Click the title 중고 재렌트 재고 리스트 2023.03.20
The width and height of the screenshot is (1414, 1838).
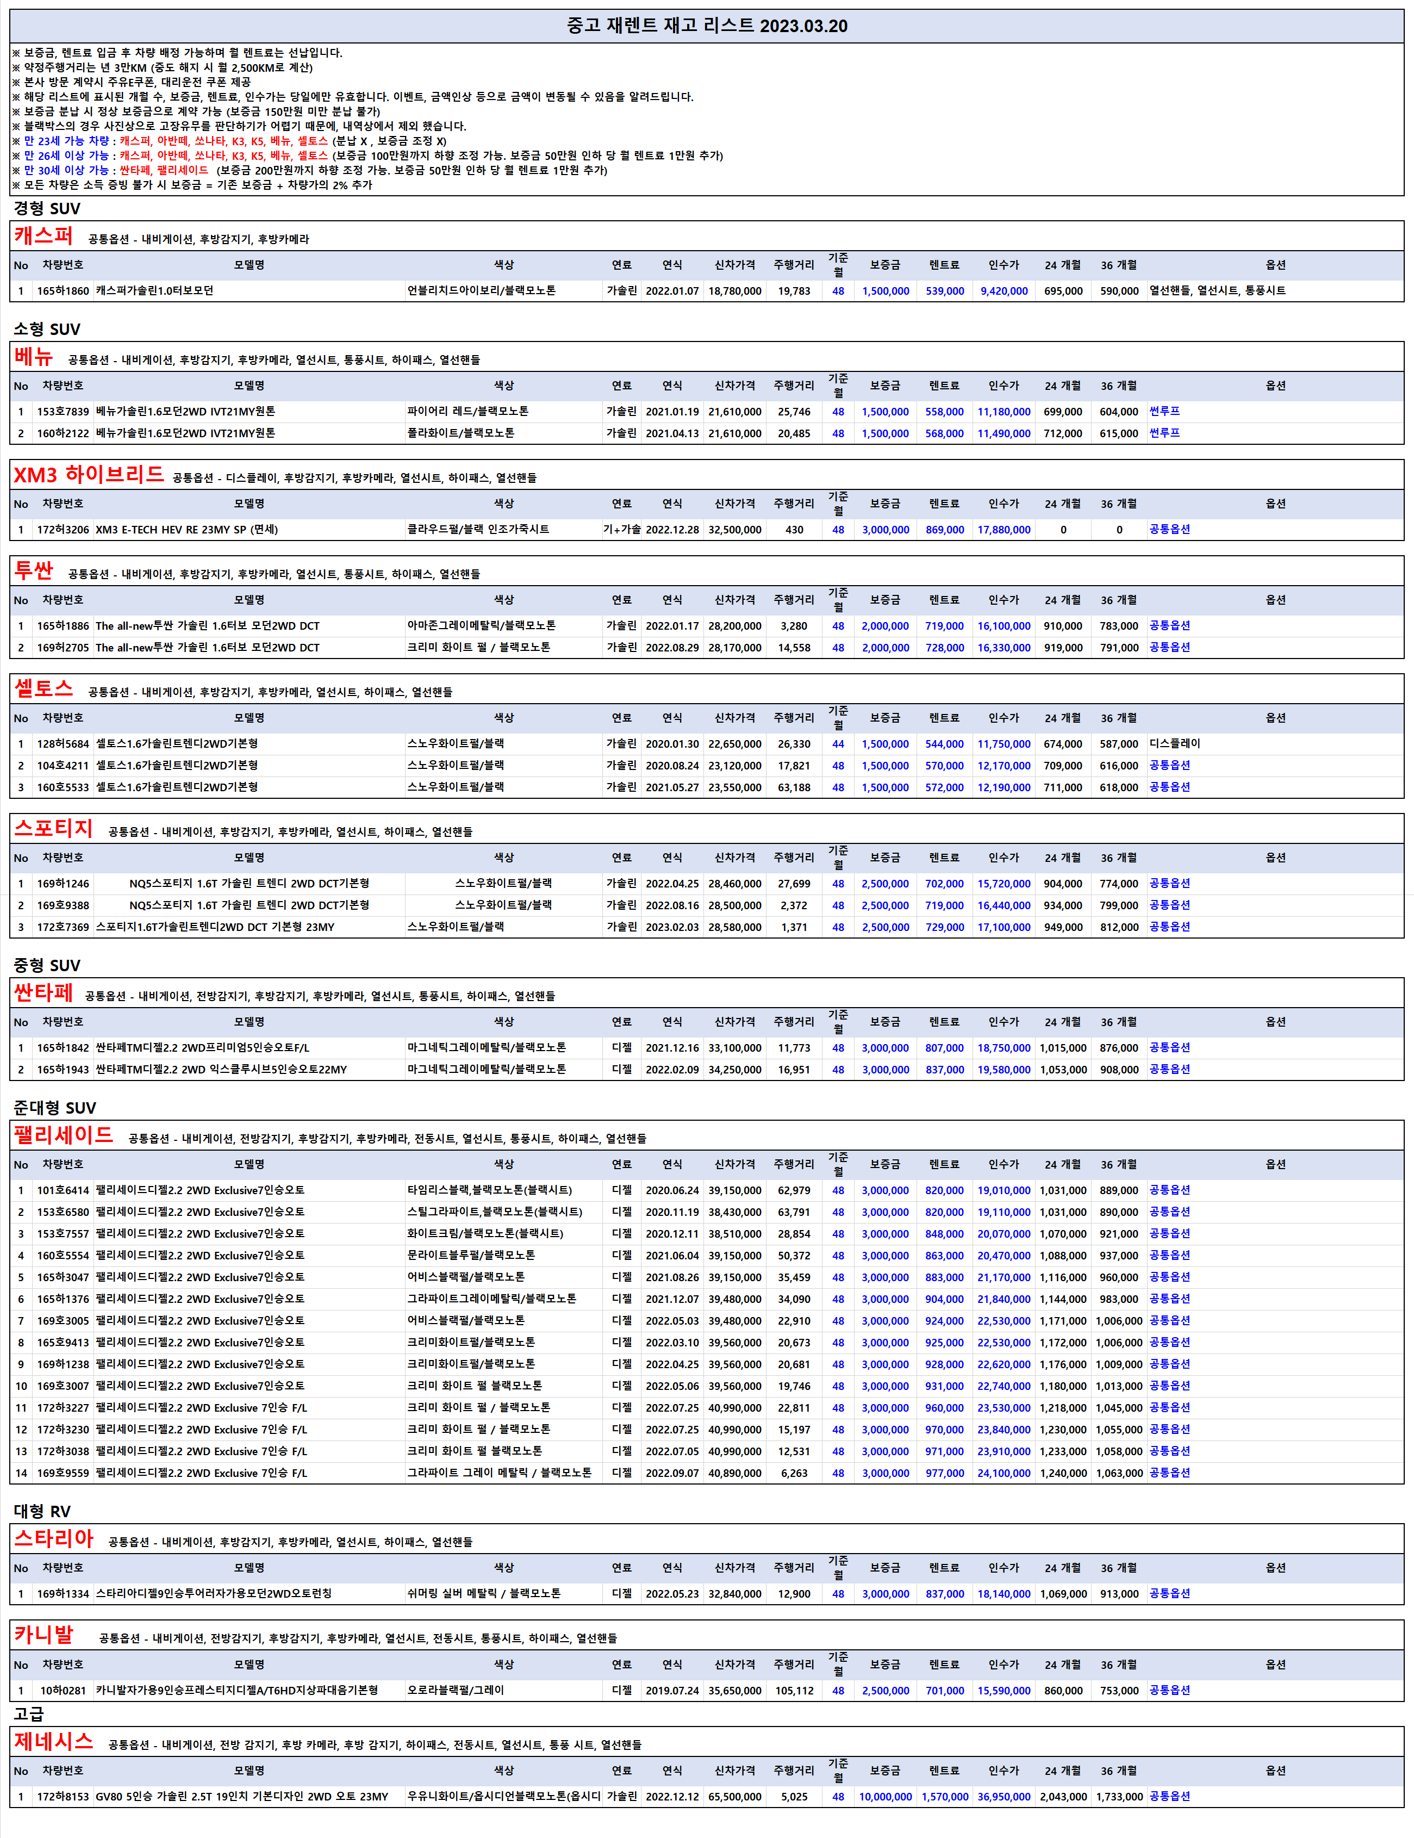[707, 25]
